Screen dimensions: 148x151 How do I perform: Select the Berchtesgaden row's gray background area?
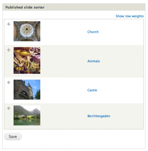click(63, 116)
